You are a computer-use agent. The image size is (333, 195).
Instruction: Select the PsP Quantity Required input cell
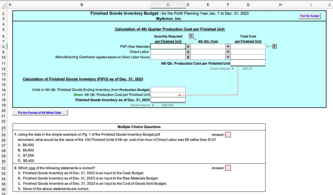coord(168,46)
